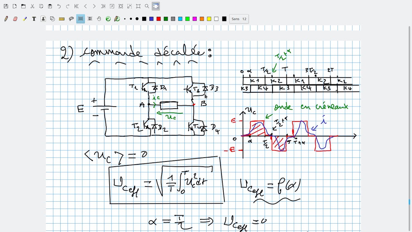Pick the red color swatch
This screenshot has height=232, width=412.
pyautogui.click(x=158, y=19)
